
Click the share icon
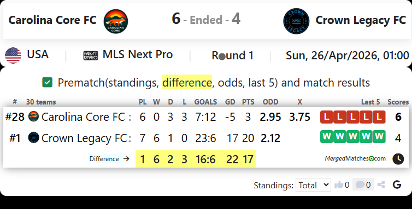coord(381,185)
